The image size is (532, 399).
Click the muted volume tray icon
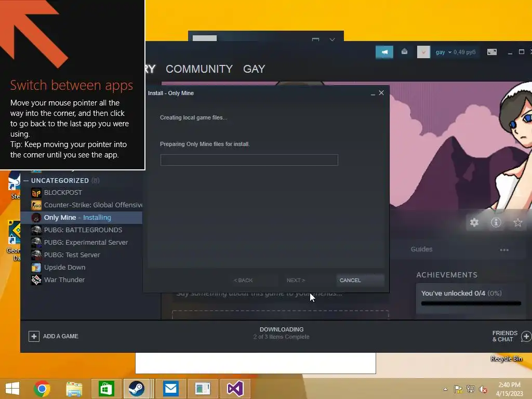[x=483, y=389]
